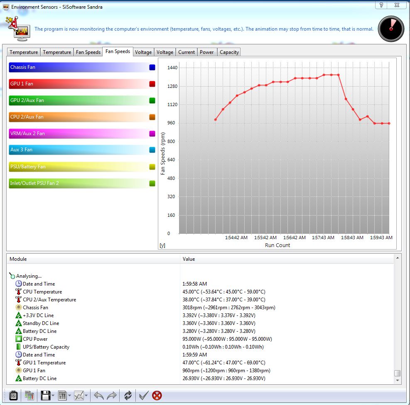Viewport: 410px width, 405px height.
Task: Click the Run Count axis label
Action: tap(277, 245)
